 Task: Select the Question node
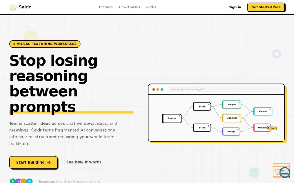232,118
